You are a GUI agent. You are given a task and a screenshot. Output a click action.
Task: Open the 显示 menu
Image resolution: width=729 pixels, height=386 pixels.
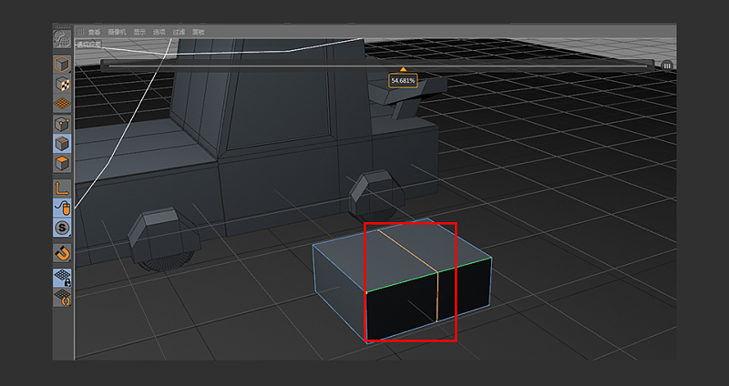pos(139,32)
